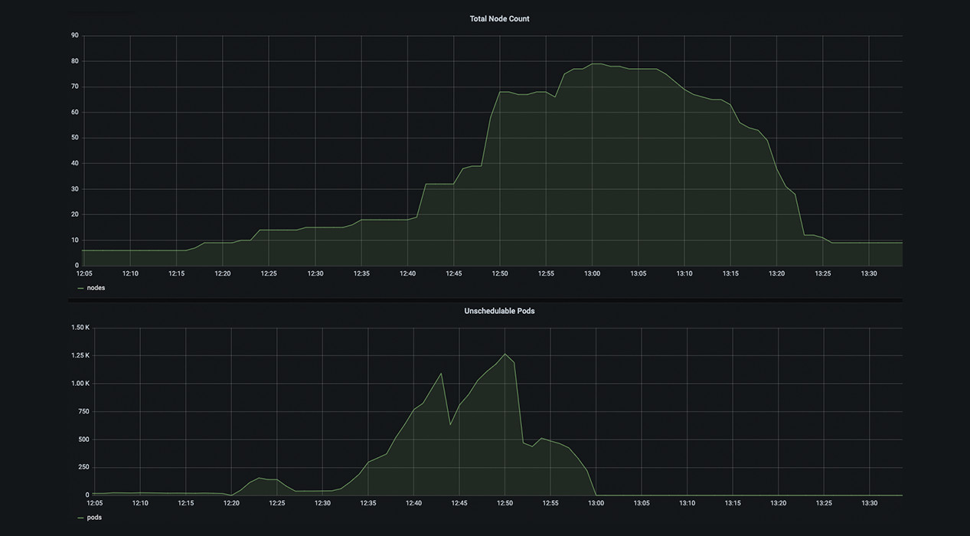Click 12:05 label on Total Node Count time axis

click(84, 273)
